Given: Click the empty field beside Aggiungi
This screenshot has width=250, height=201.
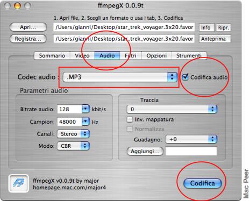Looking at the screenshot, I should (x=191, y=151).
